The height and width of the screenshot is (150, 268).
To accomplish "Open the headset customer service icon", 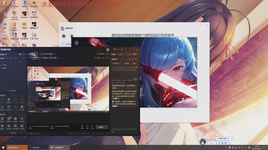I will pyautogui.click(x=118, y=49).
